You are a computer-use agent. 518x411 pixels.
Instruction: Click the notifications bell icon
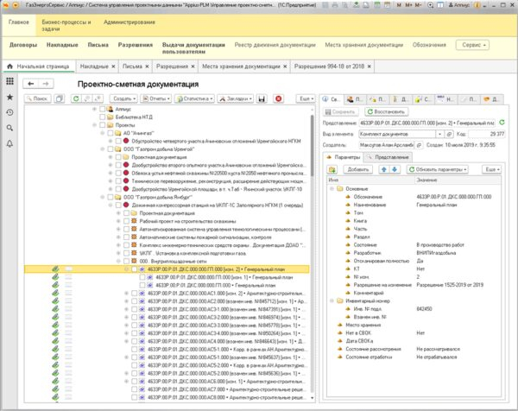pos(9,144)
